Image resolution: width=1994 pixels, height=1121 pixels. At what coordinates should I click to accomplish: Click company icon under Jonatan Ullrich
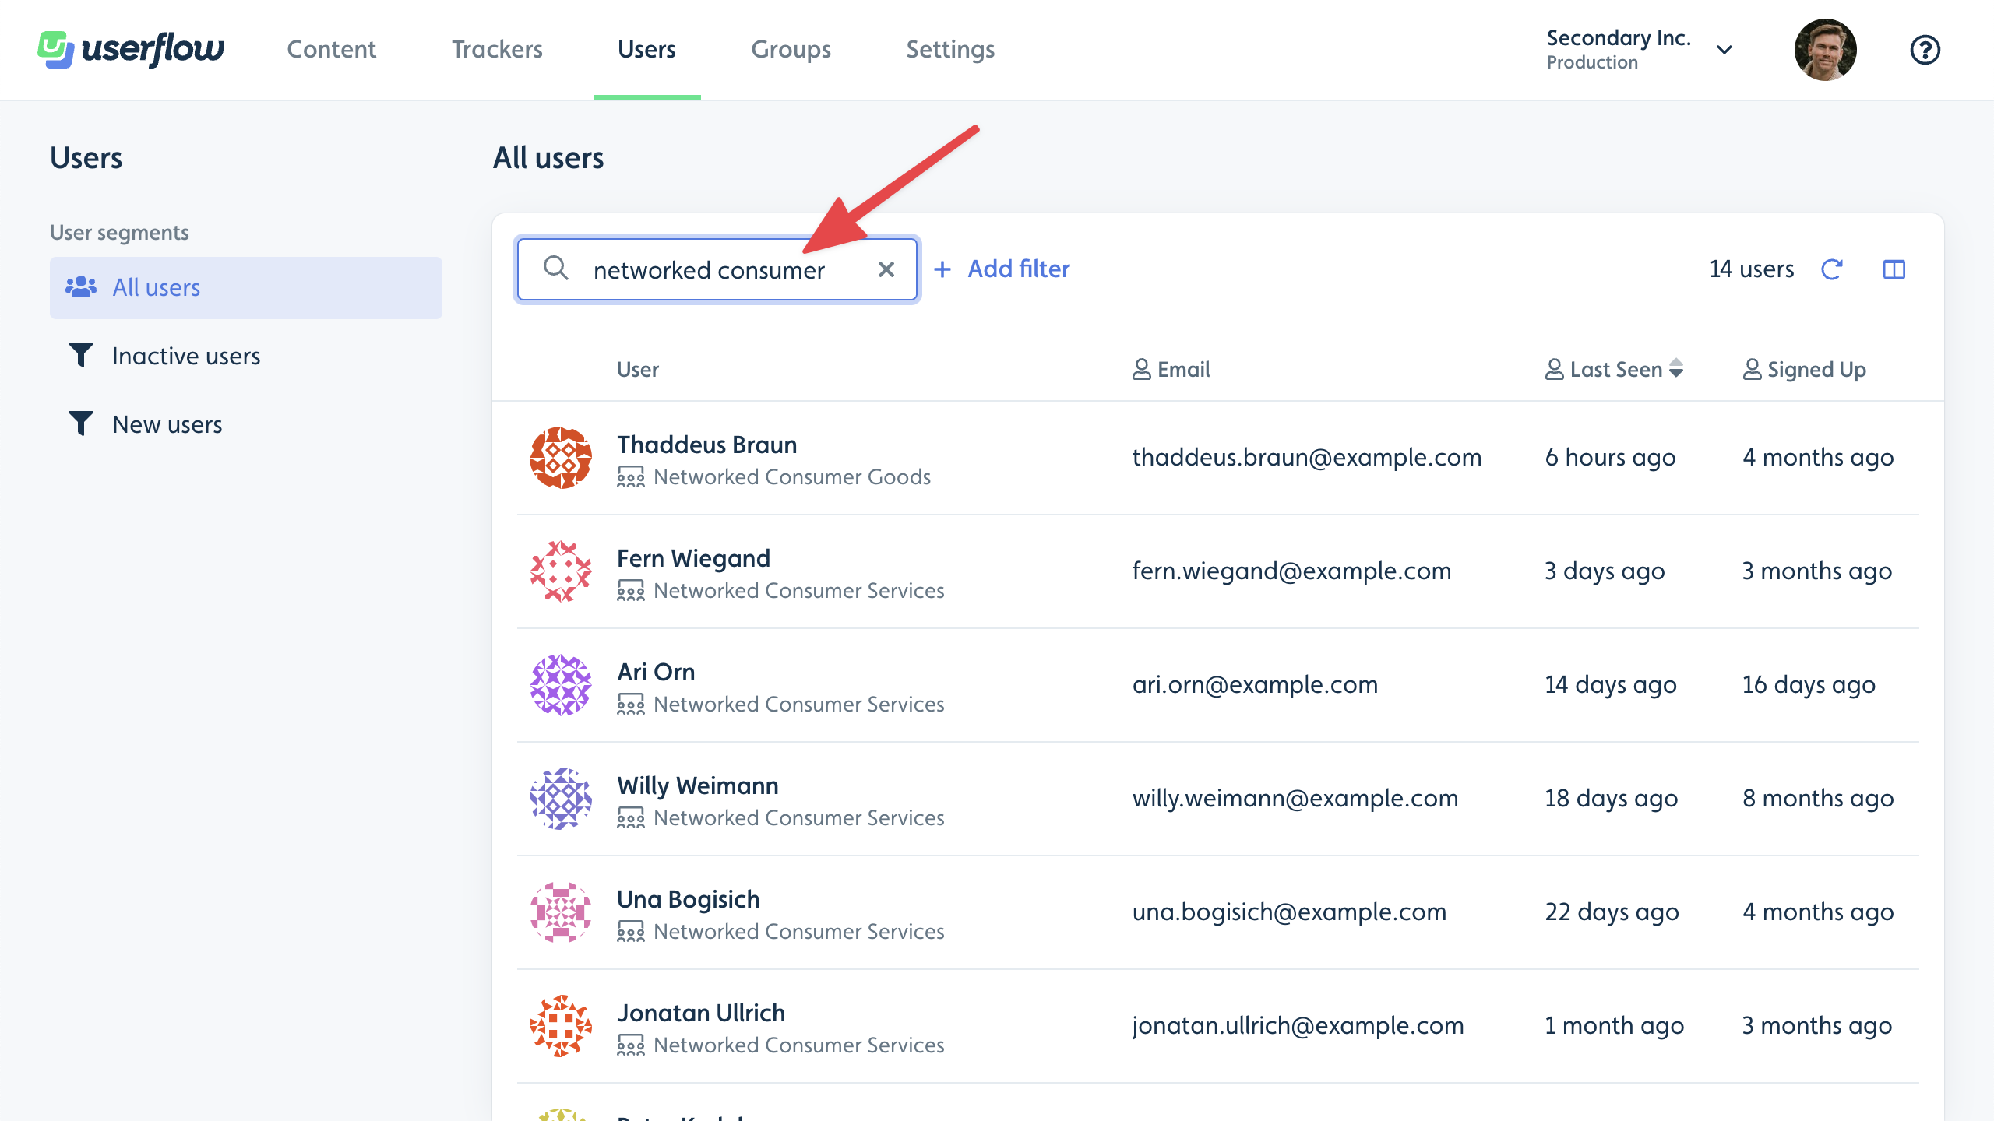(631, 1045)
